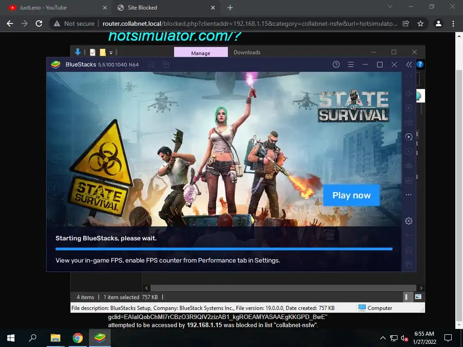
Task: Open BlueStacks help question mark icon
Action: (336, 65)
